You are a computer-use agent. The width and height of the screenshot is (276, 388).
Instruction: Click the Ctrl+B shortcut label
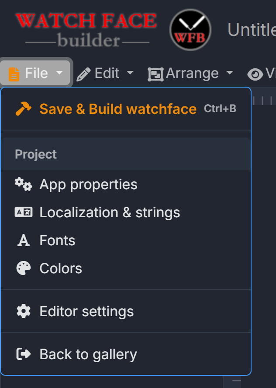coord(220,109)
